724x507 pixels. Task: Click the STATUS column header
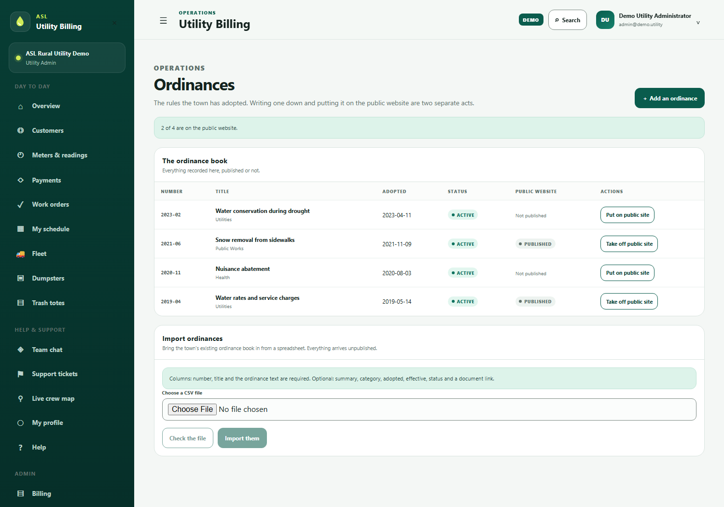457,192
